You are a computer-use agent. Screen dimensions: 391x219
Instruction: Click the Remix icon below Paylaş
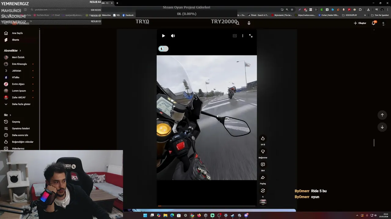tap(263, 191)
